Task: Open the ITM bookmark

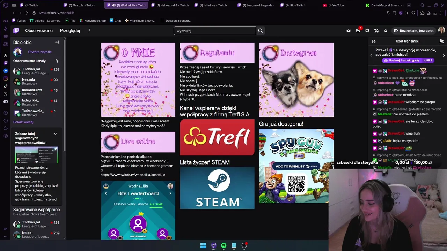Action: tap(71, 21)
